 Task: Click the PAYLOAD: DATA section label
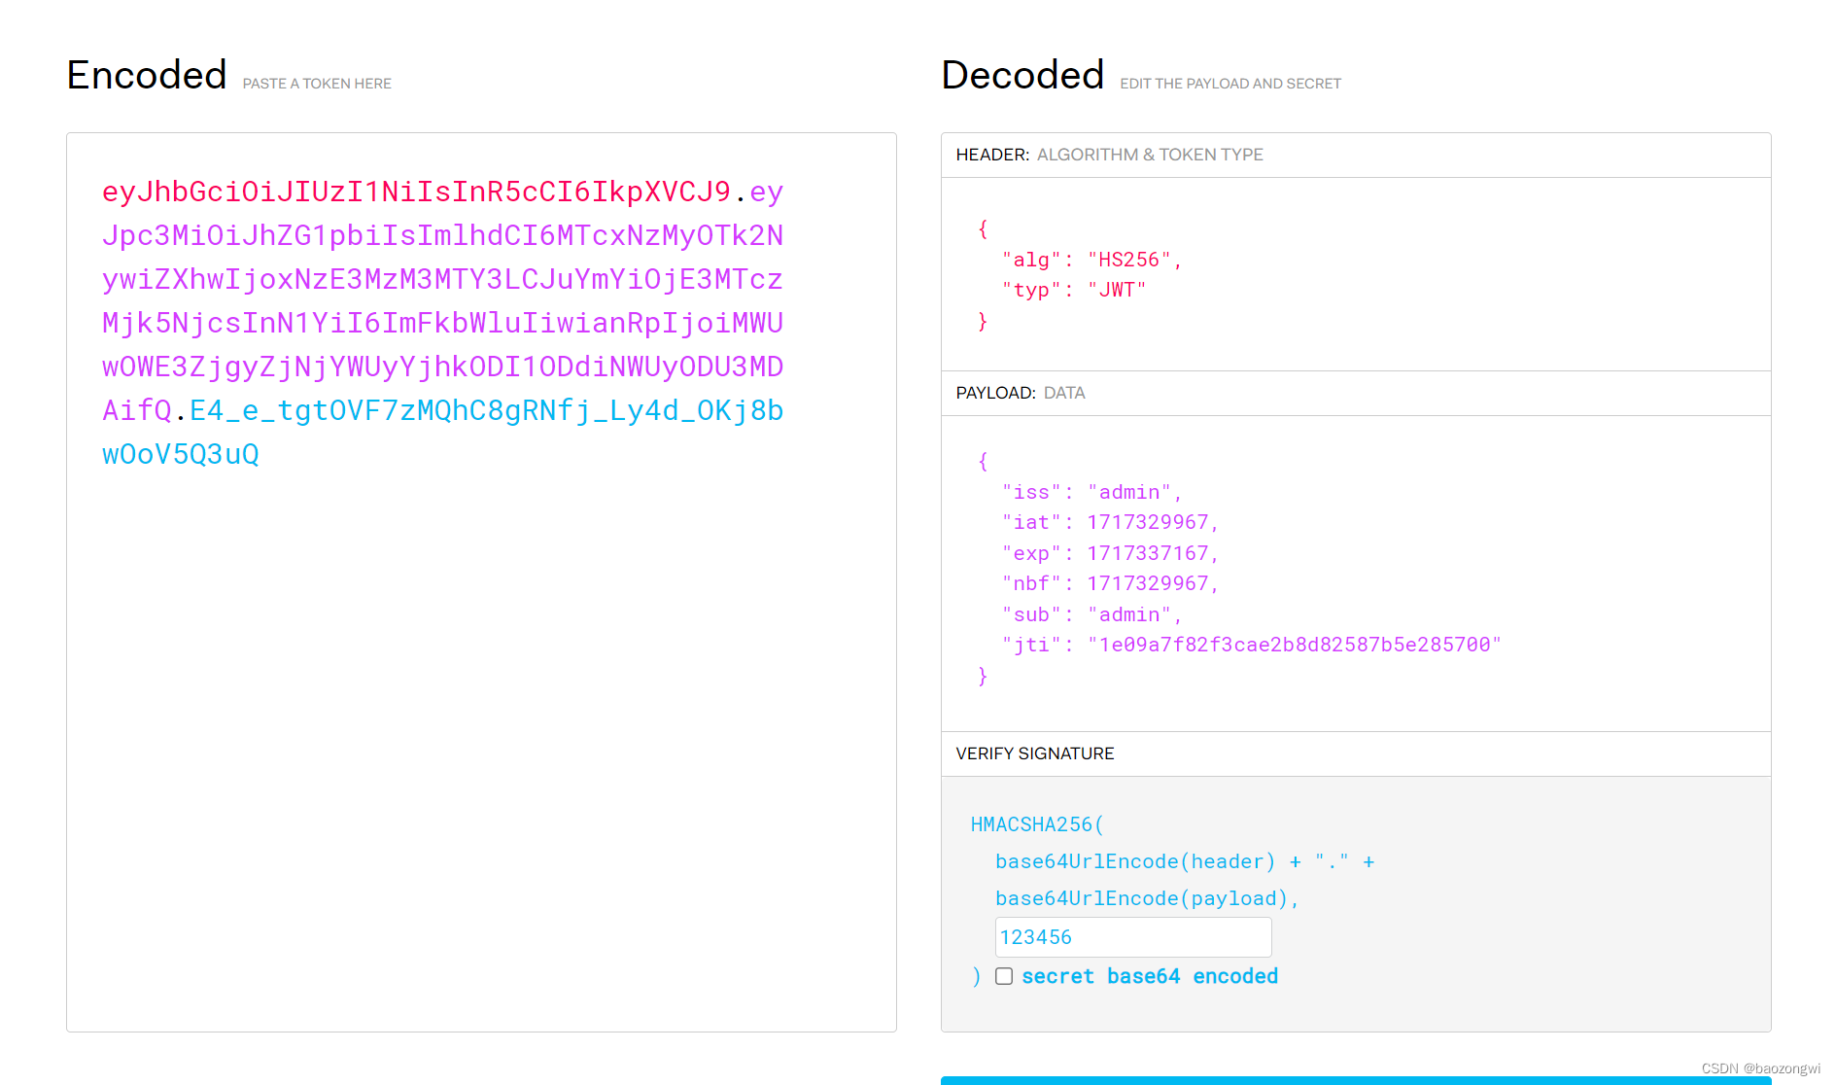pyautogui.click(x=1021, y=393)
